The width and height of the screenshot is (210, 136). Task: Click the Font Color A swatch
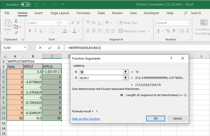click(x=74, y=31)
